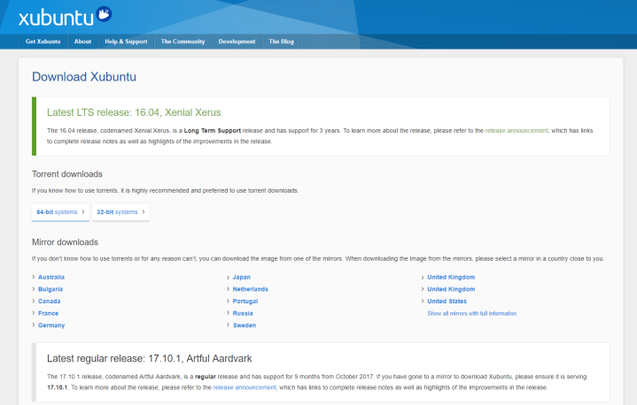
Task: Open Help & Support navigation item
Action: (126, 42)
